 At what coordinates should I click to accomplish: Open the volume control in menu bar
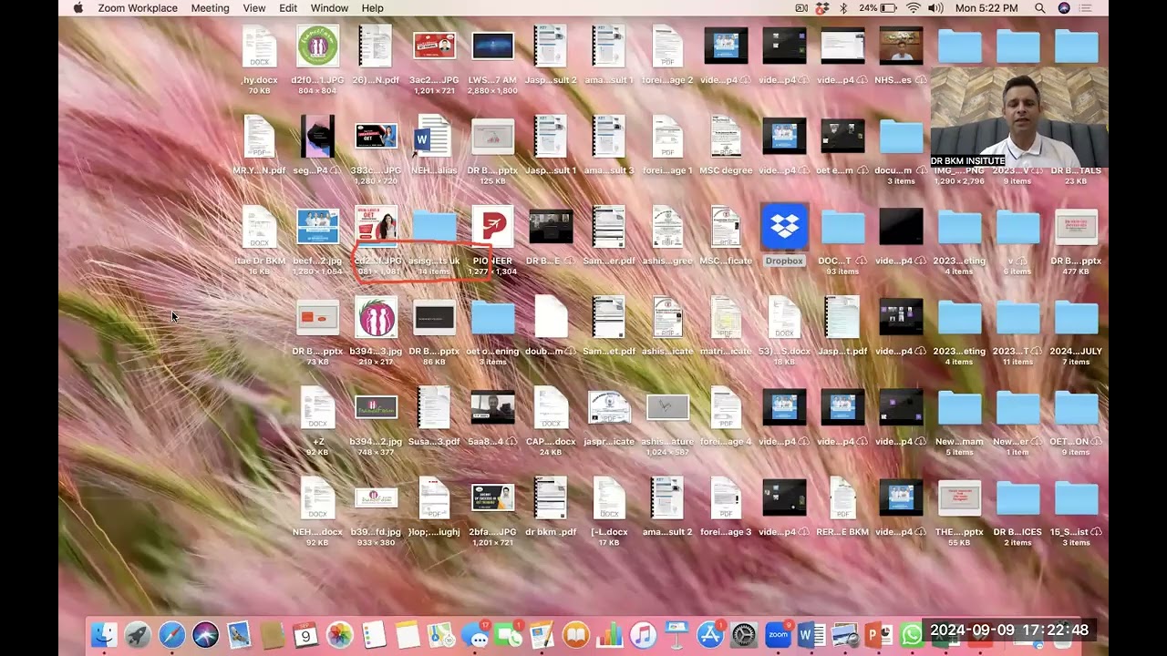[935, 8]
